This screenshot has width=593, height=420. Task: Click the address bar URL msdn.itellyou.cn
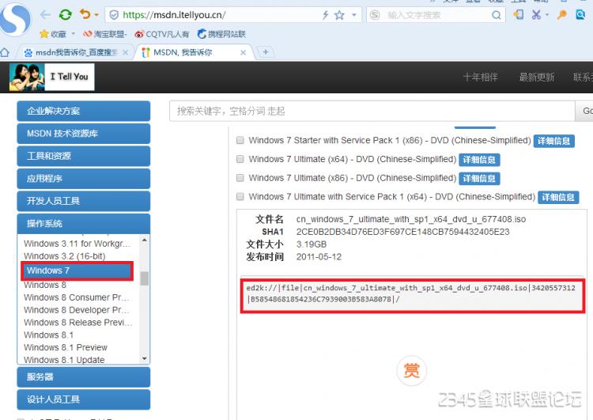(x=174, y=15)
